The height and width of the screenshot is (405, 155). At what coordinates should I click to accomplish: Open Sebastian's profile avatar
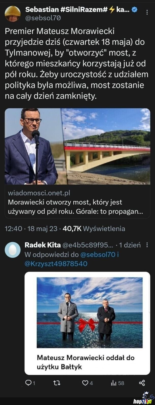[13, 14]
